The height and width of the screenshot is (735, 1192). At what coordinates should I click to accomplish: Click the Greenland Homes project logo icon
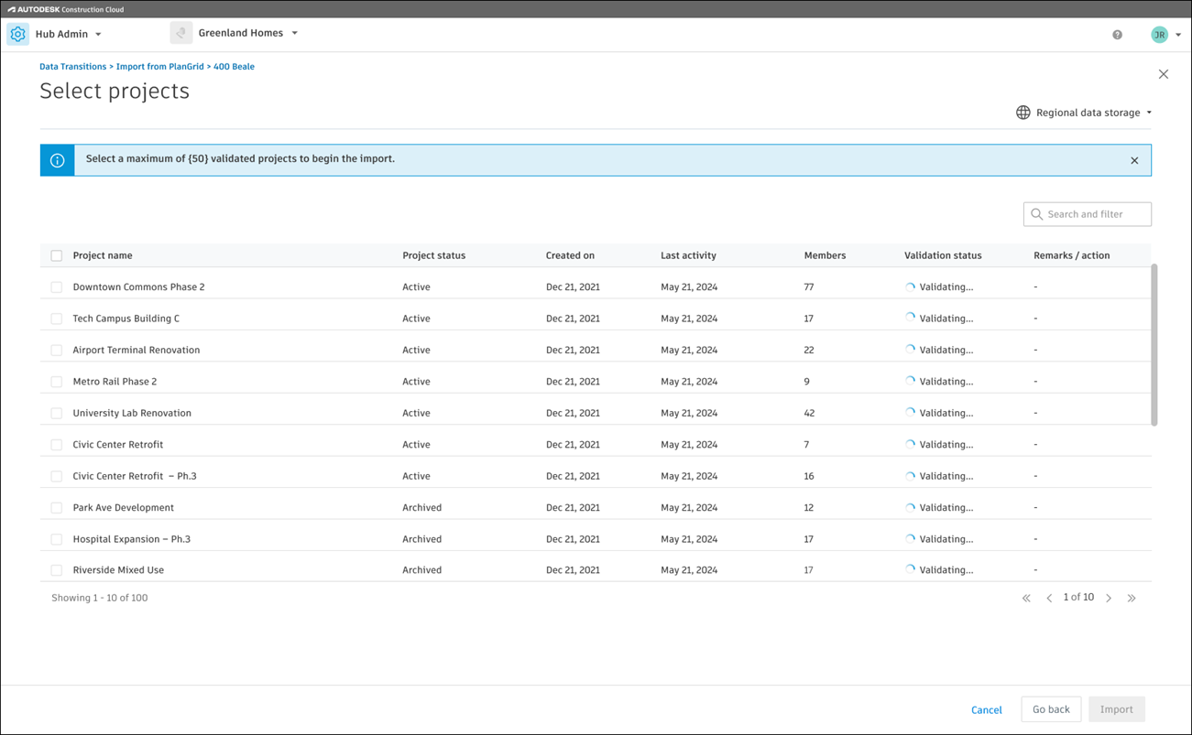coord(181,33)
